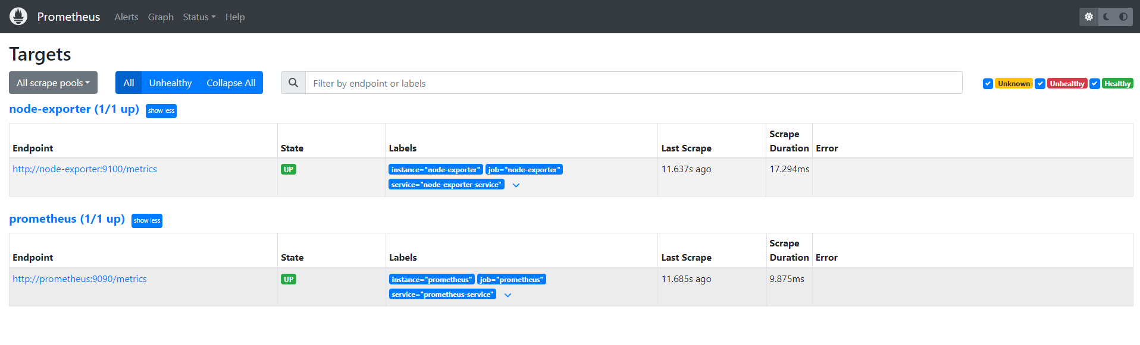
Task: Toggle the Unhealthy state filter checkbox
Action: pos(1040,84)
